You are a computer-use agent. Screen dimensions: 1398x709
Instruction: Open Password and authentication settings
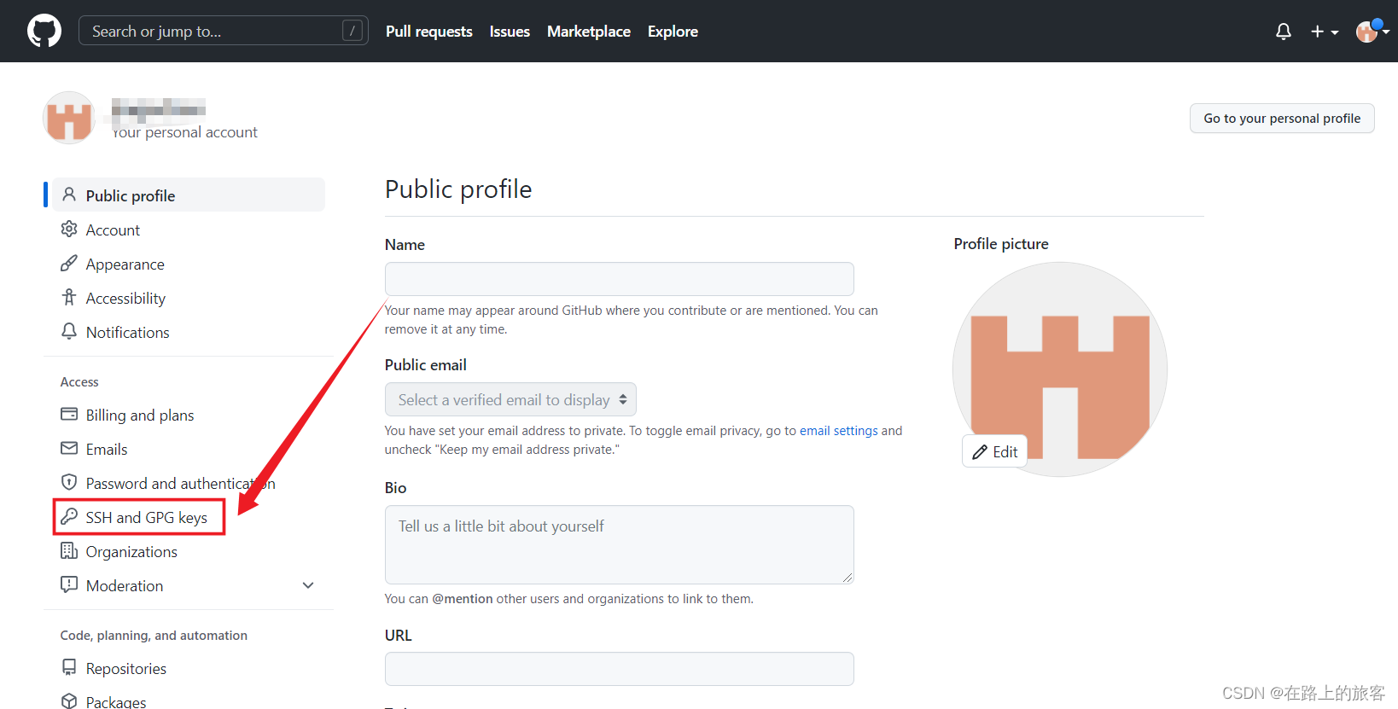(180, 484)
